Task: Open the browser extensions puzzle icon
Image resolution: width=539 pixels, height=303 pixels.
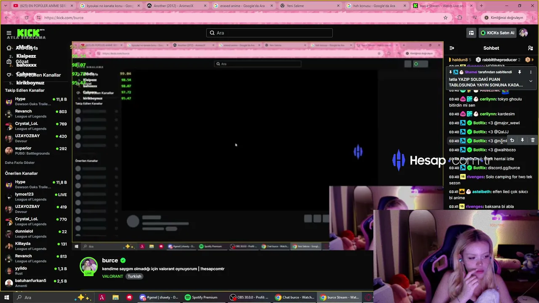Action: (459, 18)
